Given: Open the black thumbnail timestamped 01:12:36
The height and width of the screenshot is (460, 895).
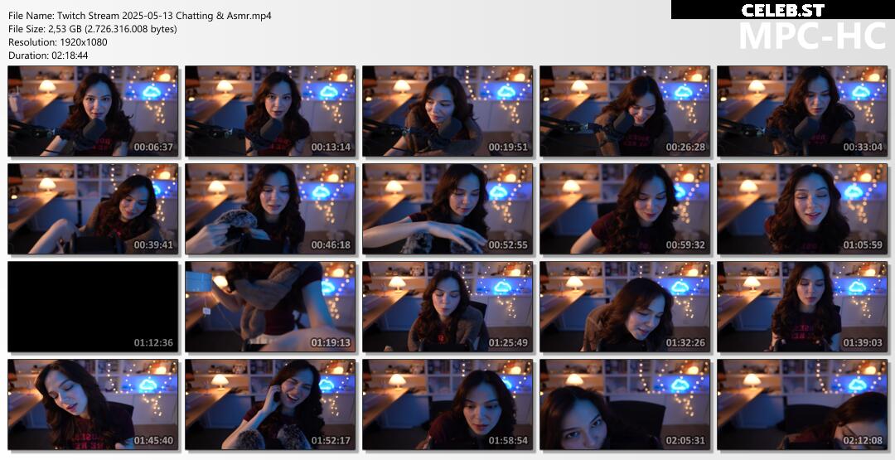Looking at the screenshot, I should tap(93, 307).
